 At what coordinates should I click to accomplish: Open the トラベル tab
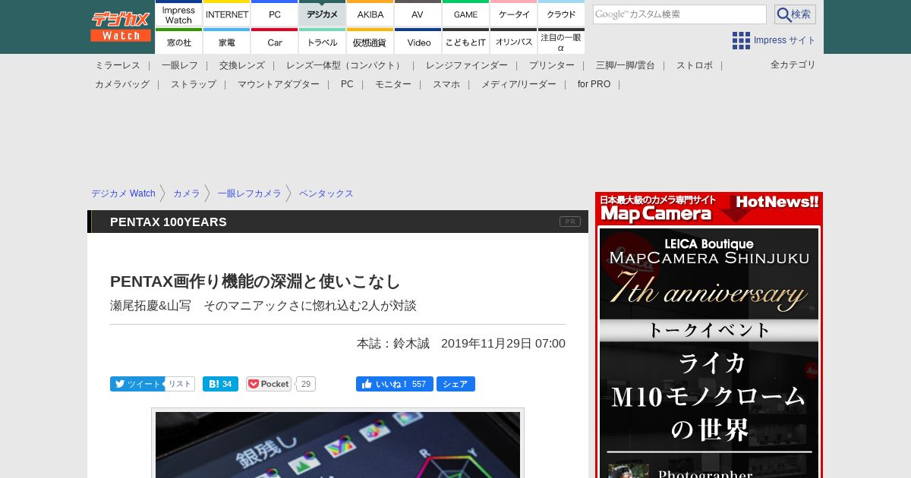coord(323,42)
